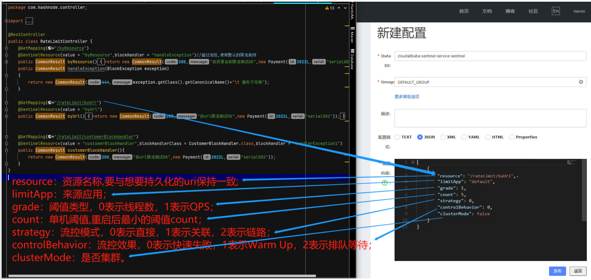Click the "count": 5 line in editor
Image resolution: width=591 pixels, height=280 pixels.
[x=452, y=195]
